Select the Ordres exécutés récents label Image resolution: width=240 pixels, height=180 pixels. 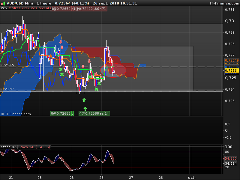(30, 8)
